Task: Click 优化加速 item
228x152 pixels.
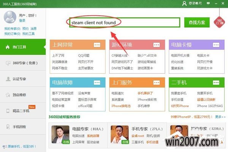Action: pyautogui.click(x=177, y=62)
